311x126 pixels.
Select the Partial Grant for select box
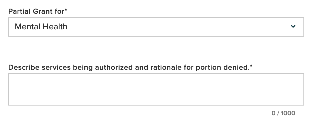click(x=156, y=27)
